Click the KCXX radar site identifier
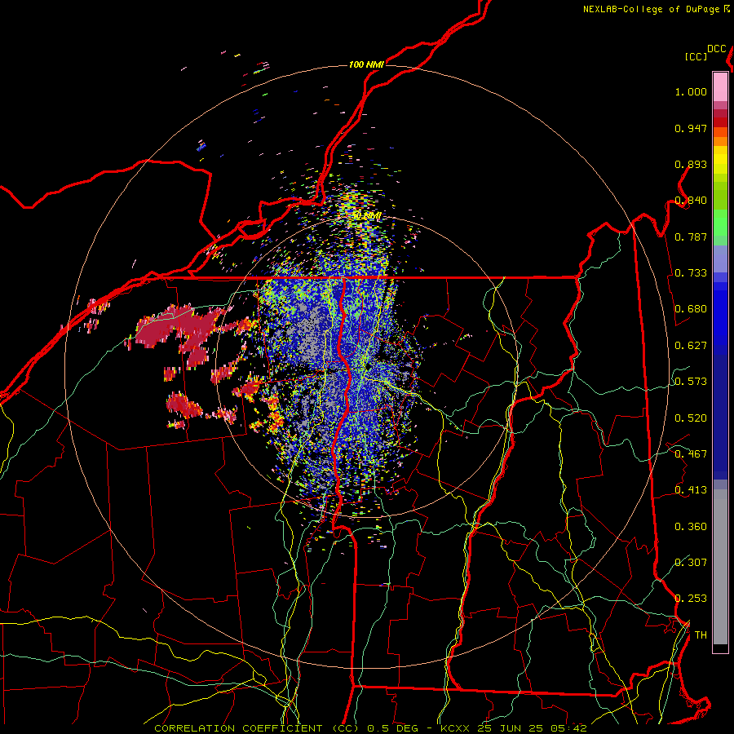This screenshot has height=734, width=734. [454, 728]
